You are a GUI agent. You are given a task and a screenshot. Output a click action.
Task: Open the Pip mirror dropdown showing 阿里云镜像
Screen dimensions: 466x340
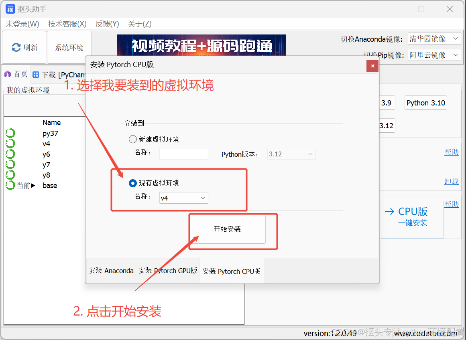[x=434, y=55]
